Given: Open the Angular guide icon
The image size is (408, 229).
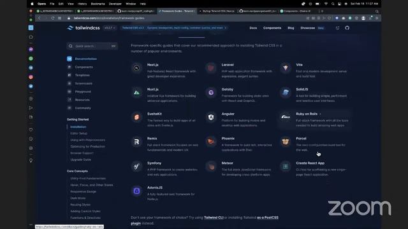Looking at the screenshot, I should coord(211,117).
